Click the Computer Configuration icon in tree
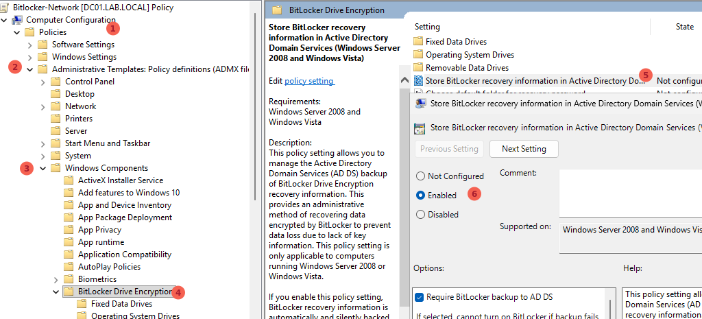The height and width of the screenshot is (319, 702). coord(17,20)
